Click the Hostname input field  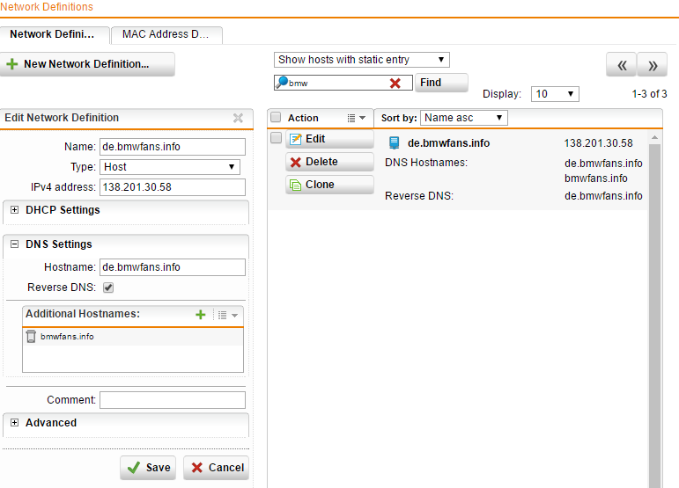point(173,267)
